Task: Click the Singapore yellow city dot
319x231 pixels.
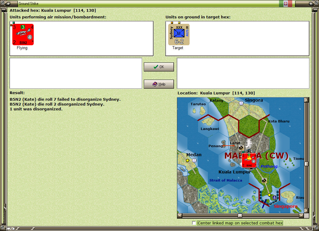Action: pyautogui.click(x=269, y=195)
